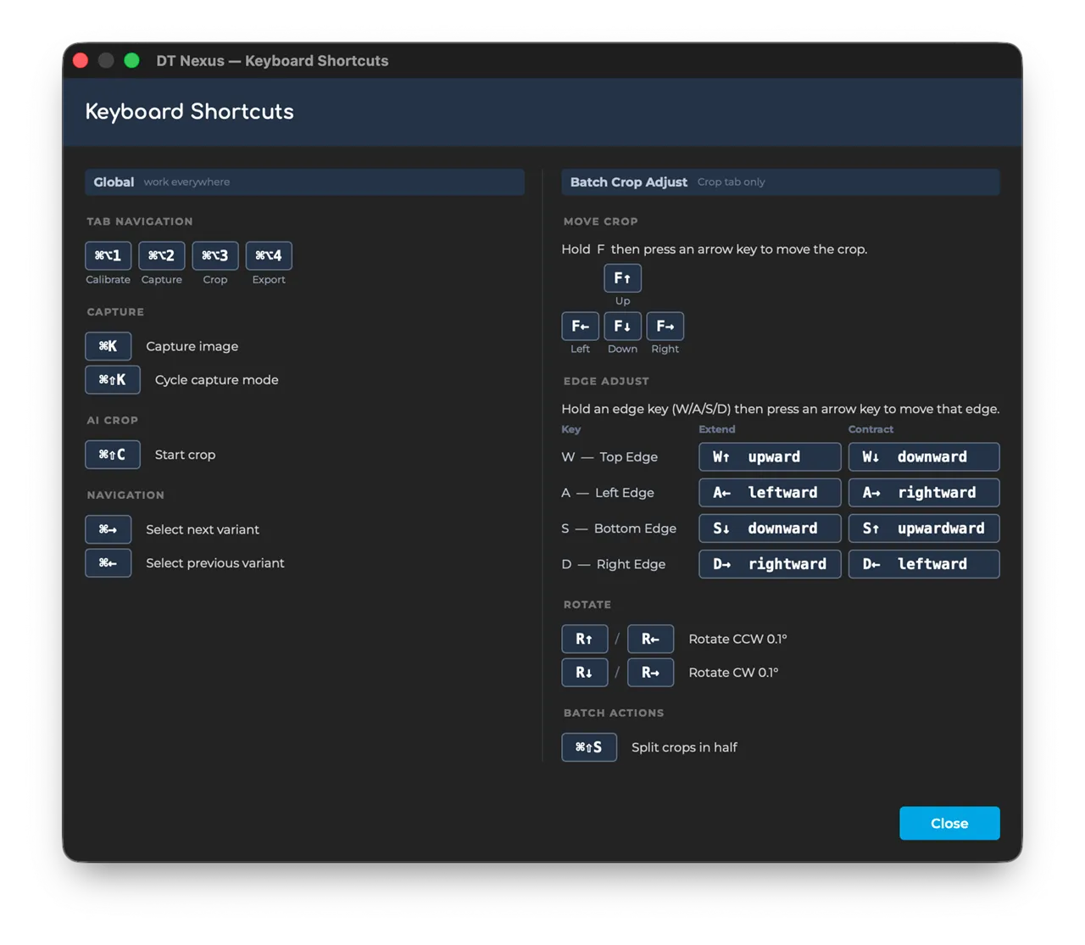This screenshot has width=1085, height=945.
Task: Click the "Capture image" label
Action: coord(192,346)
